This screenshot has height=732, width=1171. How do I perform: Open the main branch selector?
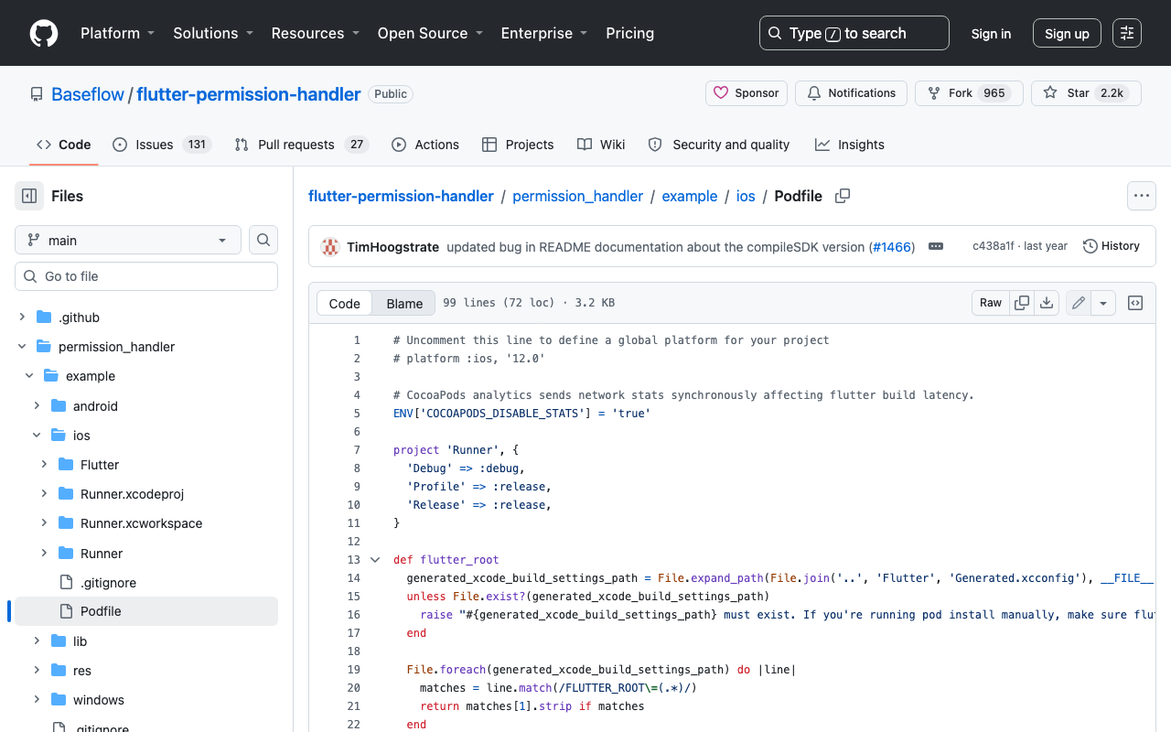(128, 240)
